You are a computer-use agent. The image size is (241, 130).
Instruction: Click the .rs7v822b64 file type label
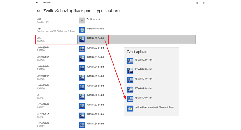tap(43, 105)
